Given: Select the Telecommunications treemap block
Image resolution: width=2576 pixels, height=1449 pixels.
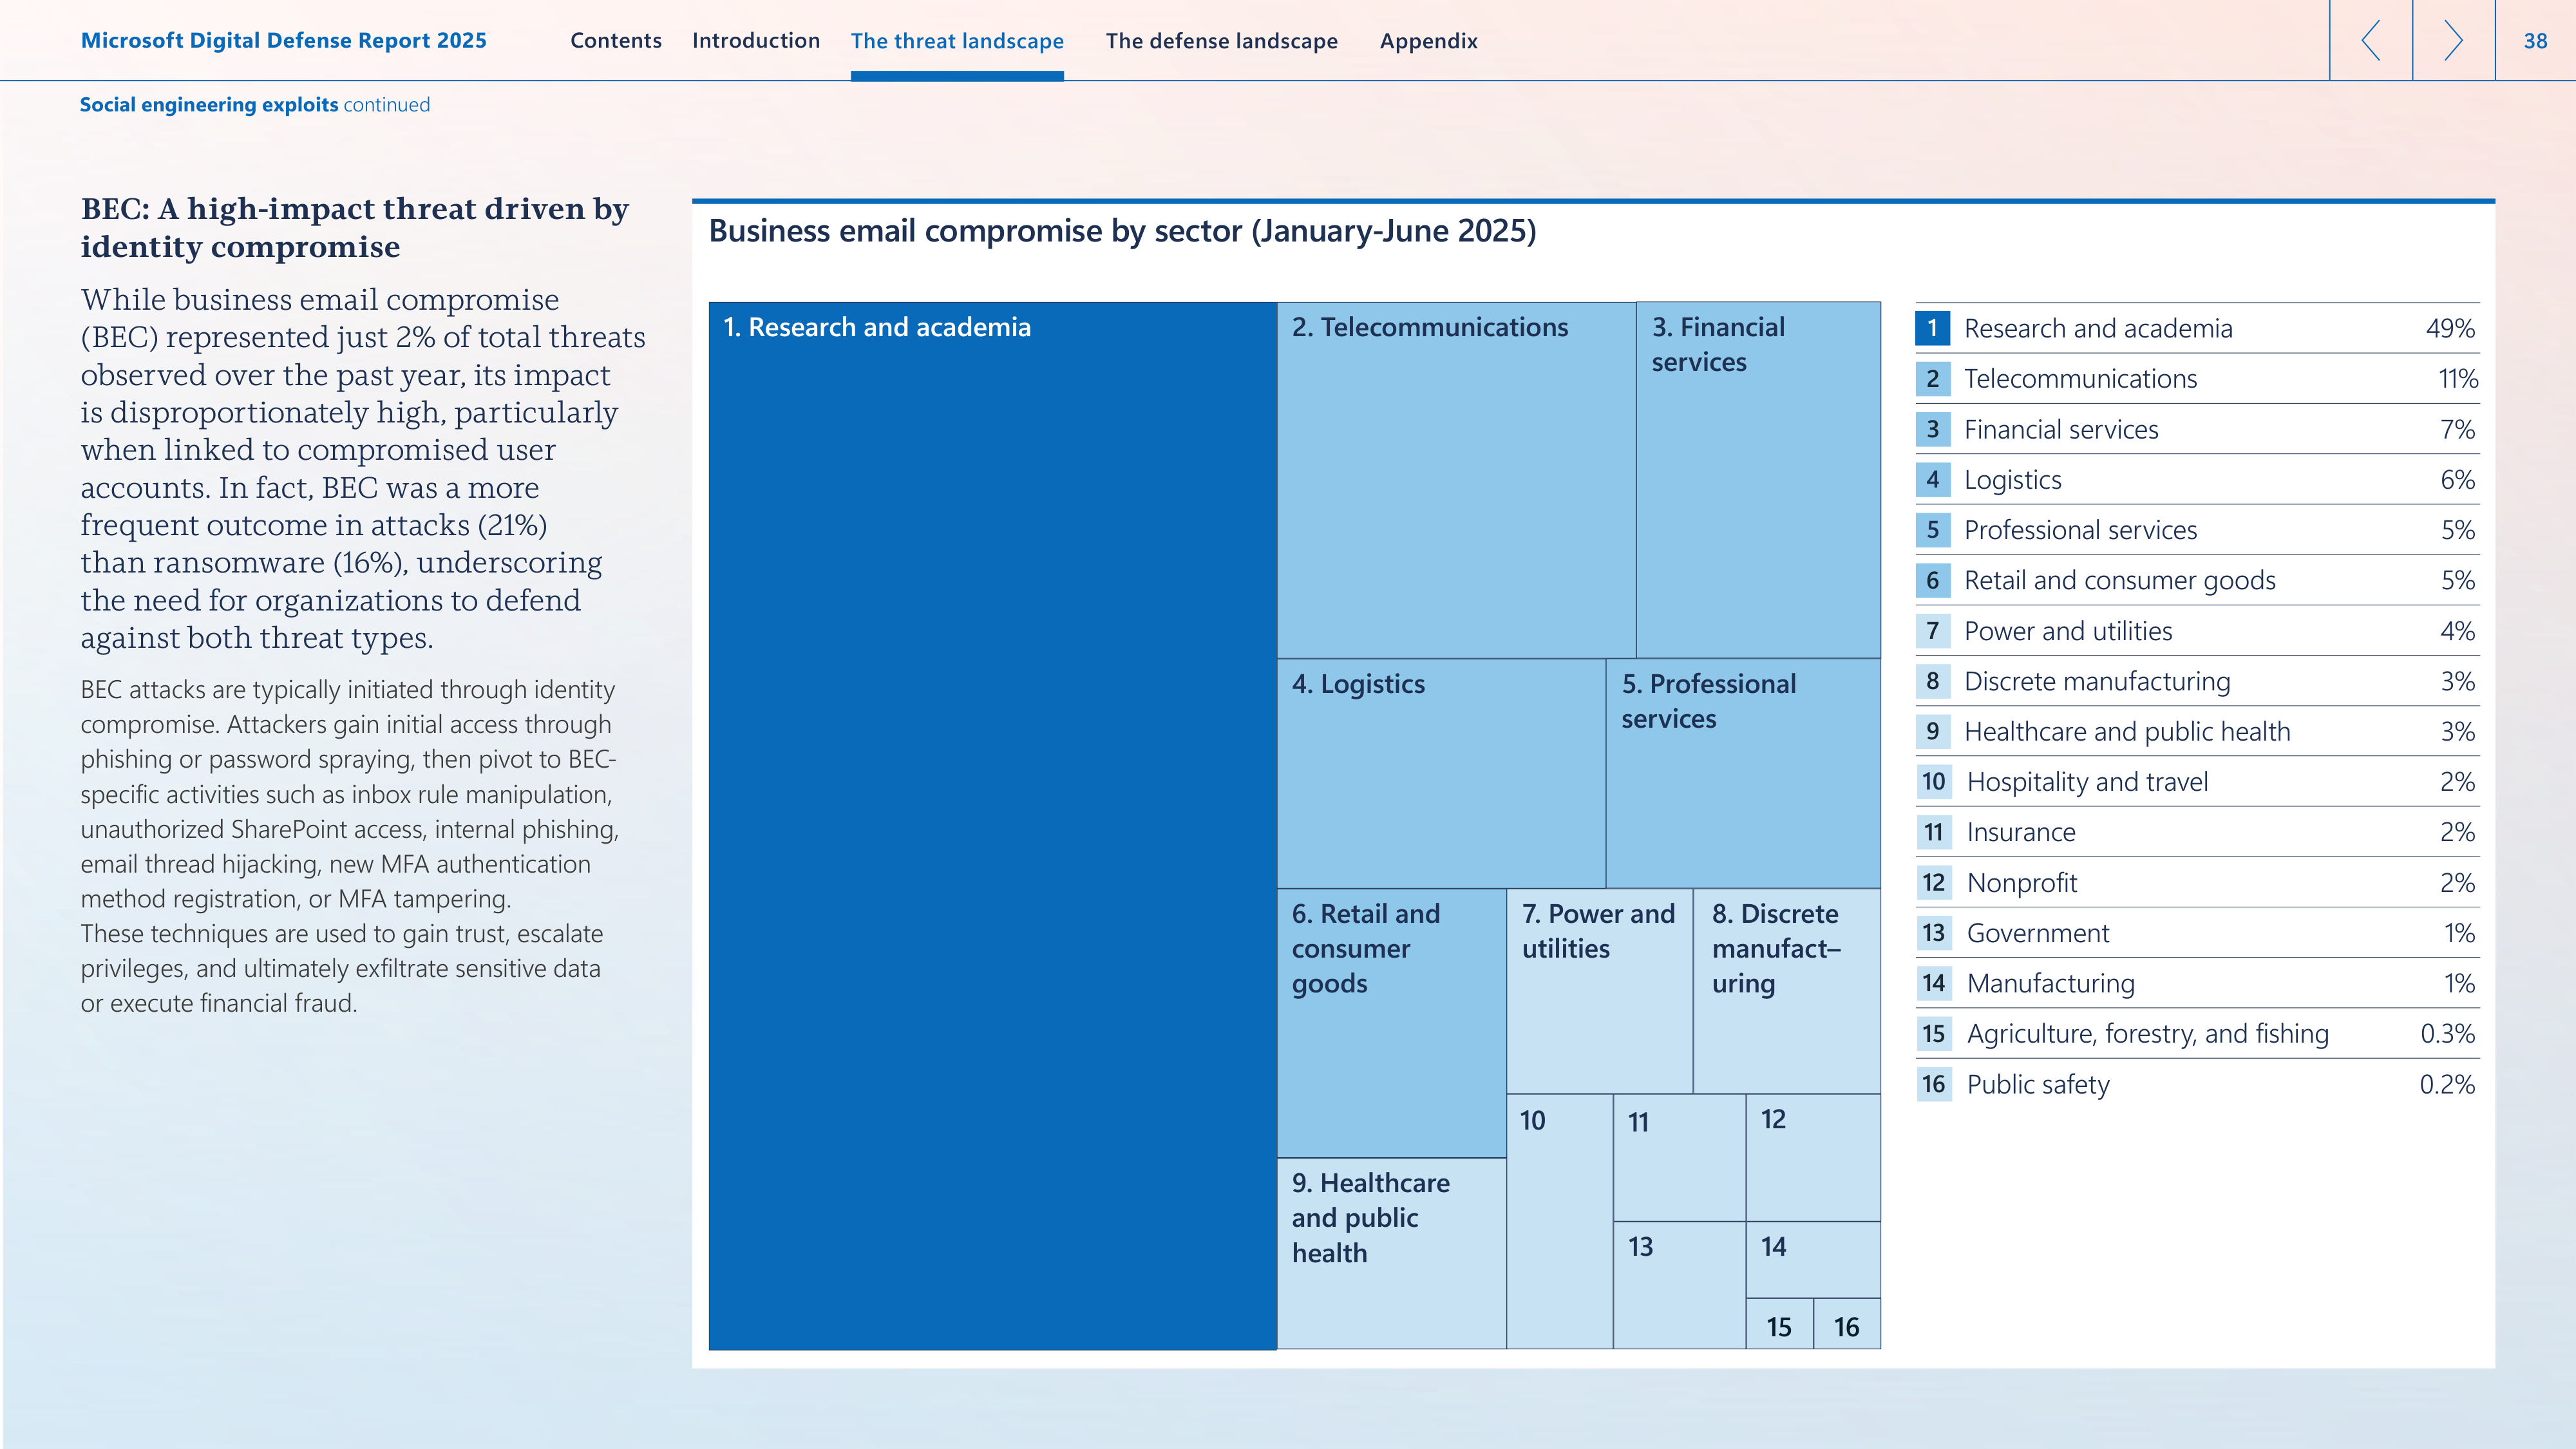Looking at the screenshot, I should pos(1456,480).
